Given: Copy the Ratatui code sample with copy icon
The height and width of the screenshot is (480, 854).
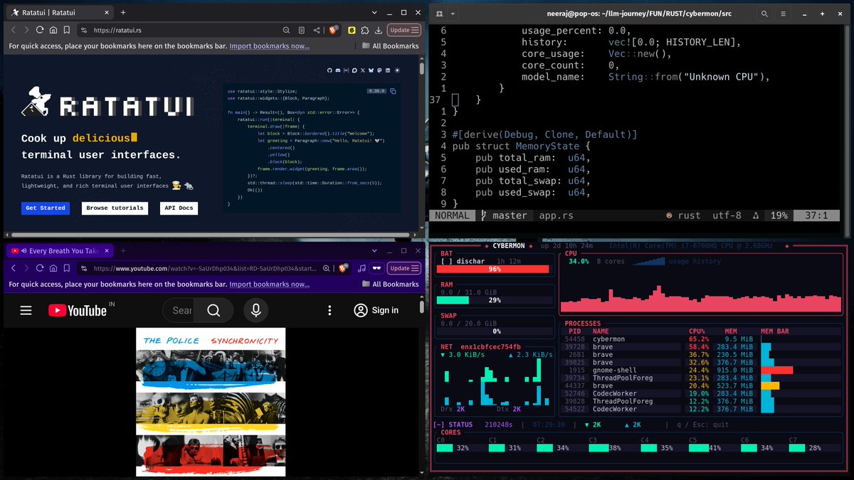Looking at the screenshot, I should (393, 91).
